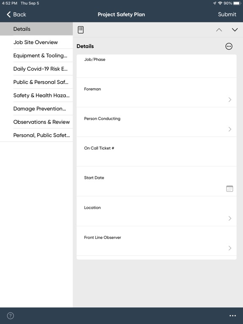Open help question mark icon
This screenshot has height=324, width=243.
(x=10, y=316)
